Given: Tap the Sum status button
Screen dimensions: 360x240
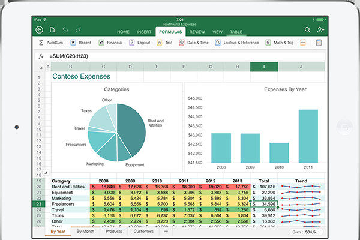Looking at the screenshot, I should click(x=305, y=231).
